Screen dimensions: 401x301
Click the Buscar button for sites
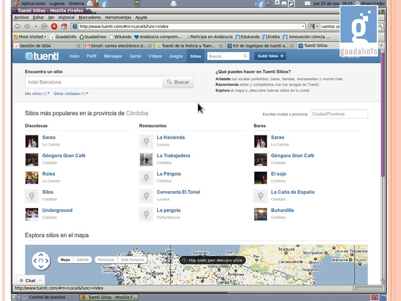pyautogui.click(x=178, y=82)
